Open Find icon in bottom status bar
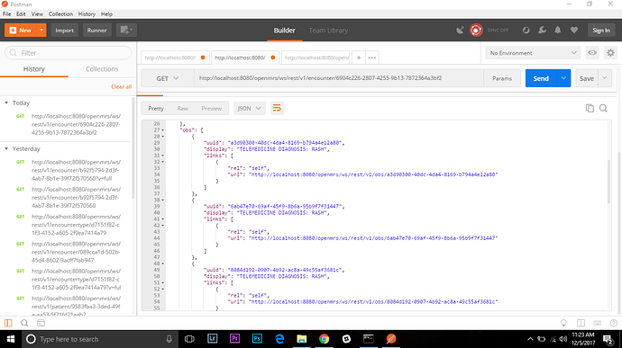Image resolution: width=622 pixels, height=348 pixels. click(24, 323)
